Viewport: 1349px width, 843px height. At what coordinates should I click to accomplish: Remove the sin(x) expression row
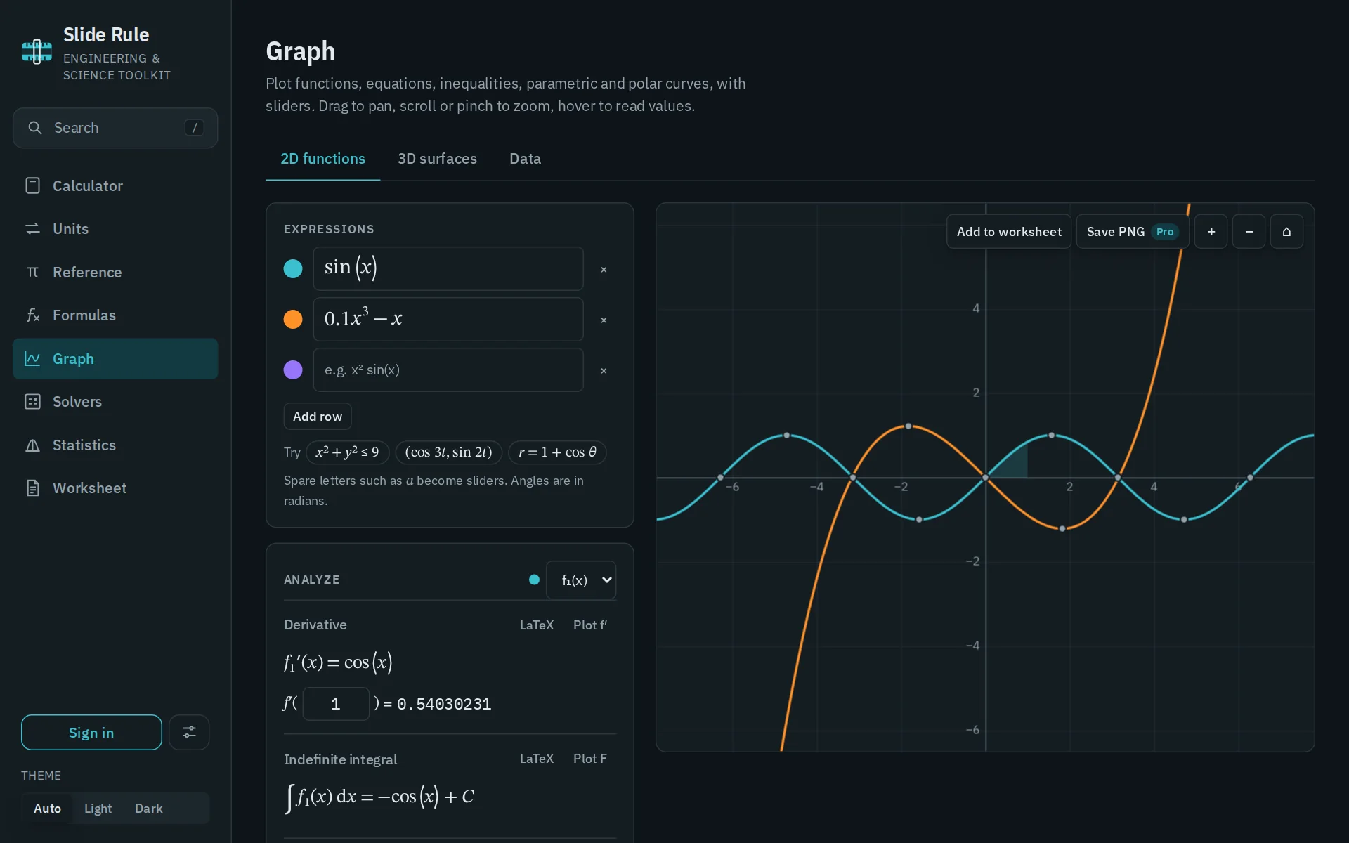[604, 269]
